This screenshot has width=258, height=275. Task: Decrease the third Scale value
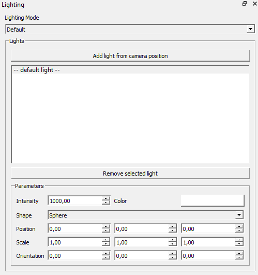[239, 244]
